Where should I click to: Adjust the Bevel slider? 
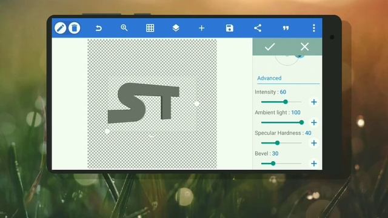click(x=281, y=163)
